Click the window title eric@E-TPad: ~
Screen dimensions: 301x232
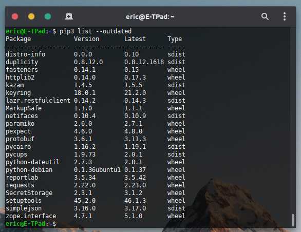pos(150,17)
